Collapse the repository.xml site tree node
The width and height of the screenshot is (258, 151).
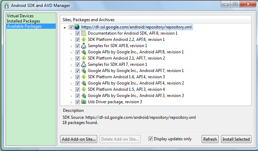pyautogui.click(x=65, y=27)
